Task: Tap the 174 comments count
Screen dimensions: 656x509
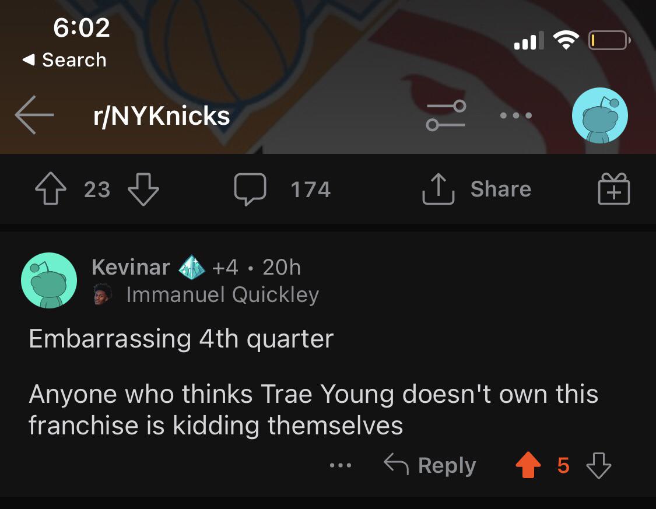Action: (310, 189)
